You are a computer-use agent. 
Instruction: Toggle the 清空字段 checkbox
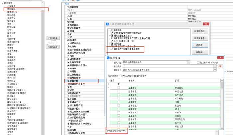112,30
